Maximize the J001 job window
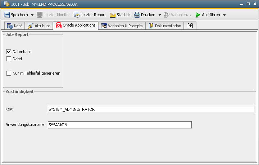Image resolution: width=259 pixels, height=165 pixels. (248, 4)
